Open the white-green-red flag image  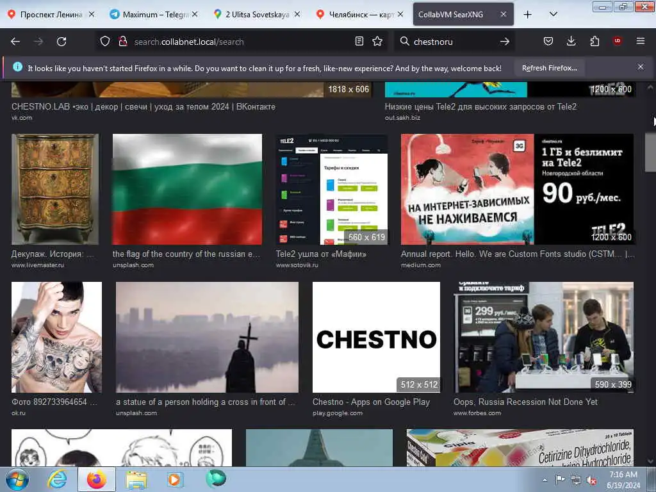(187, 189)
